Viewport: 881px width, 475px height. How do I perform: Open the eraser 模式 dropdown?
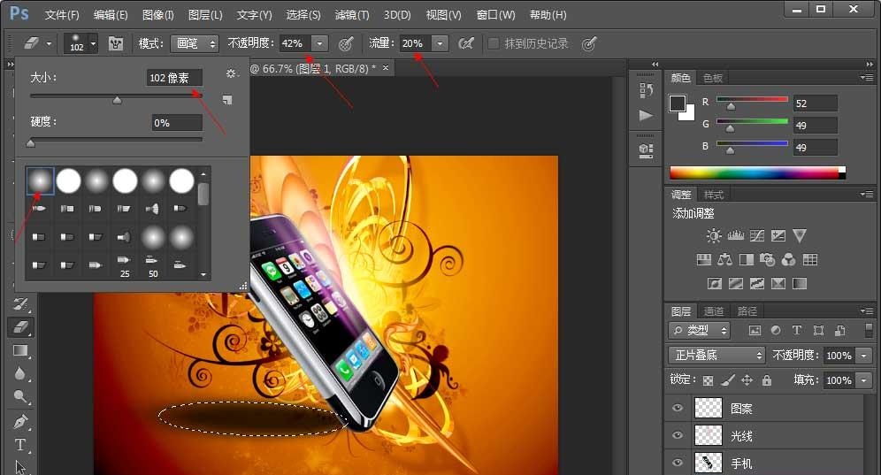pyautogui.click(x=195, y=43)
